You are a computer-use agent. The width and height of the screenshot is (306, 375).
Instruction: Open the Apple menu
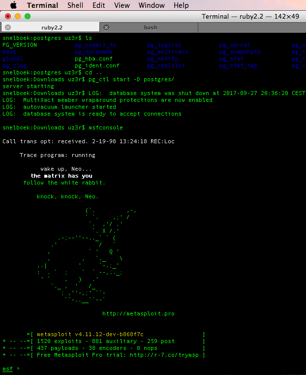click(x=13, y=5)
